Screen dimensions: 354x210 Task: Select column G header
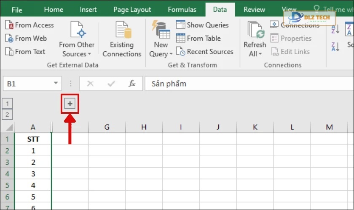[x=107, y=127]
